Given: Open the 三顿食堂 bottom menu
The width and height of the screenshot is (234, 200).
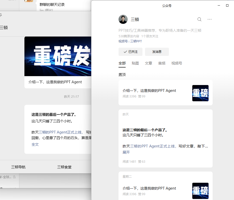Looking at the screenshot, I should (x=64, y=167).
